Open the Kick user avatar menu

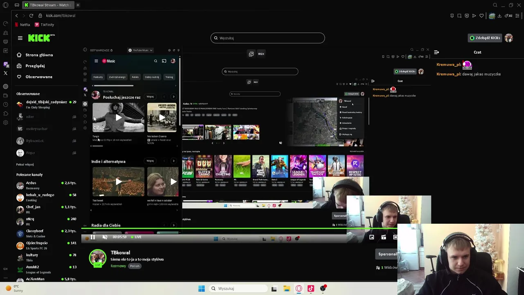(508, 38)
